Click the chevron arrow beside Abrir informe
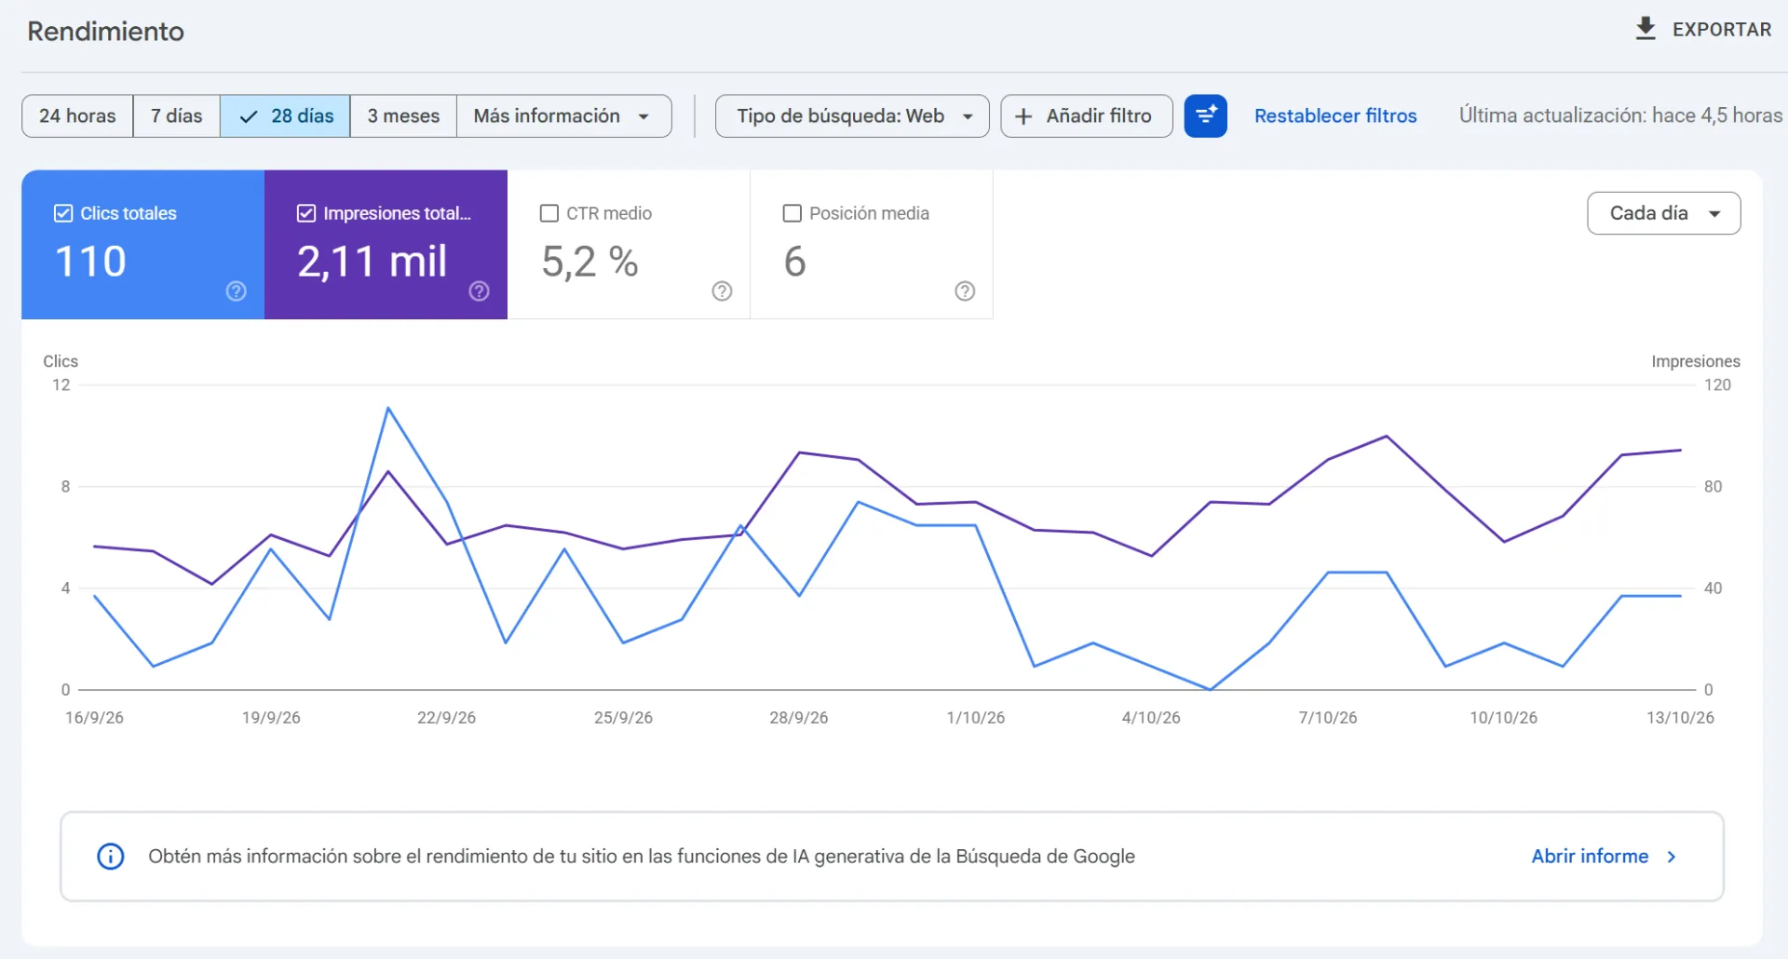 point(1672,857)
